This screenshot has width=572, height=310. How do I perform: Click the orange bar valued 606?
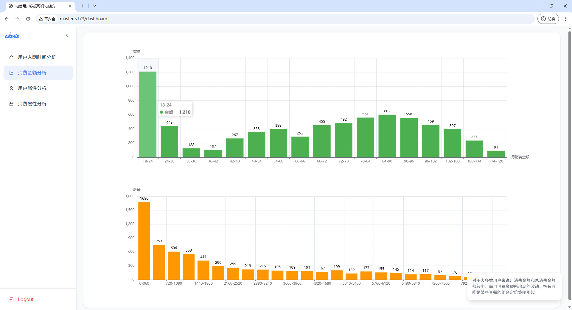(174, 266)
